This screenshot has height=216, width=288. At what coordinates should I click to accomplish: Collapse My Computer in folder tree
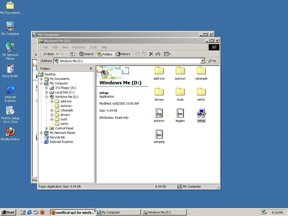[41, 83]
